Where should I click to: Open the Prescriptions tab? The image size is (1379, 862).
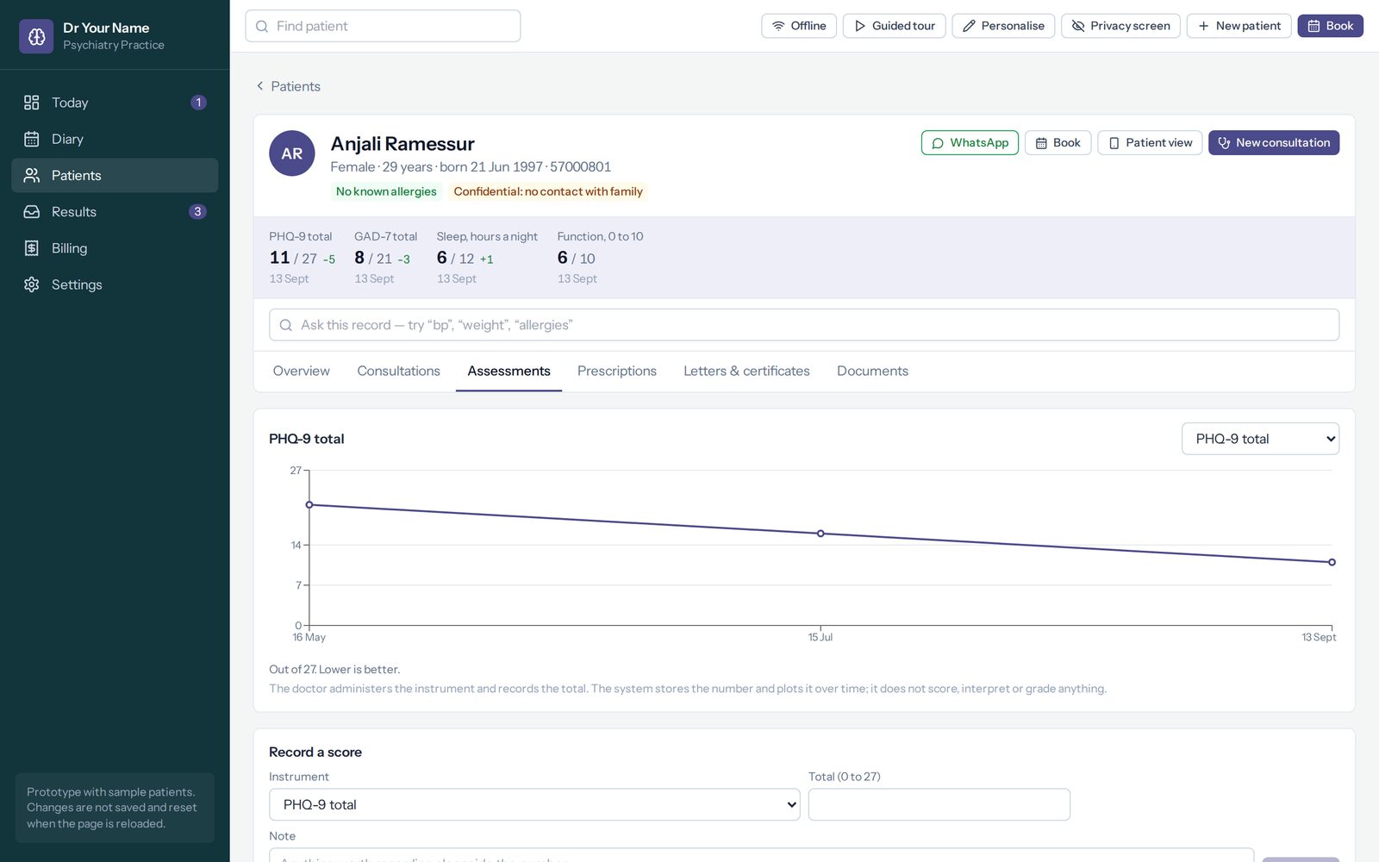point(617,371)
